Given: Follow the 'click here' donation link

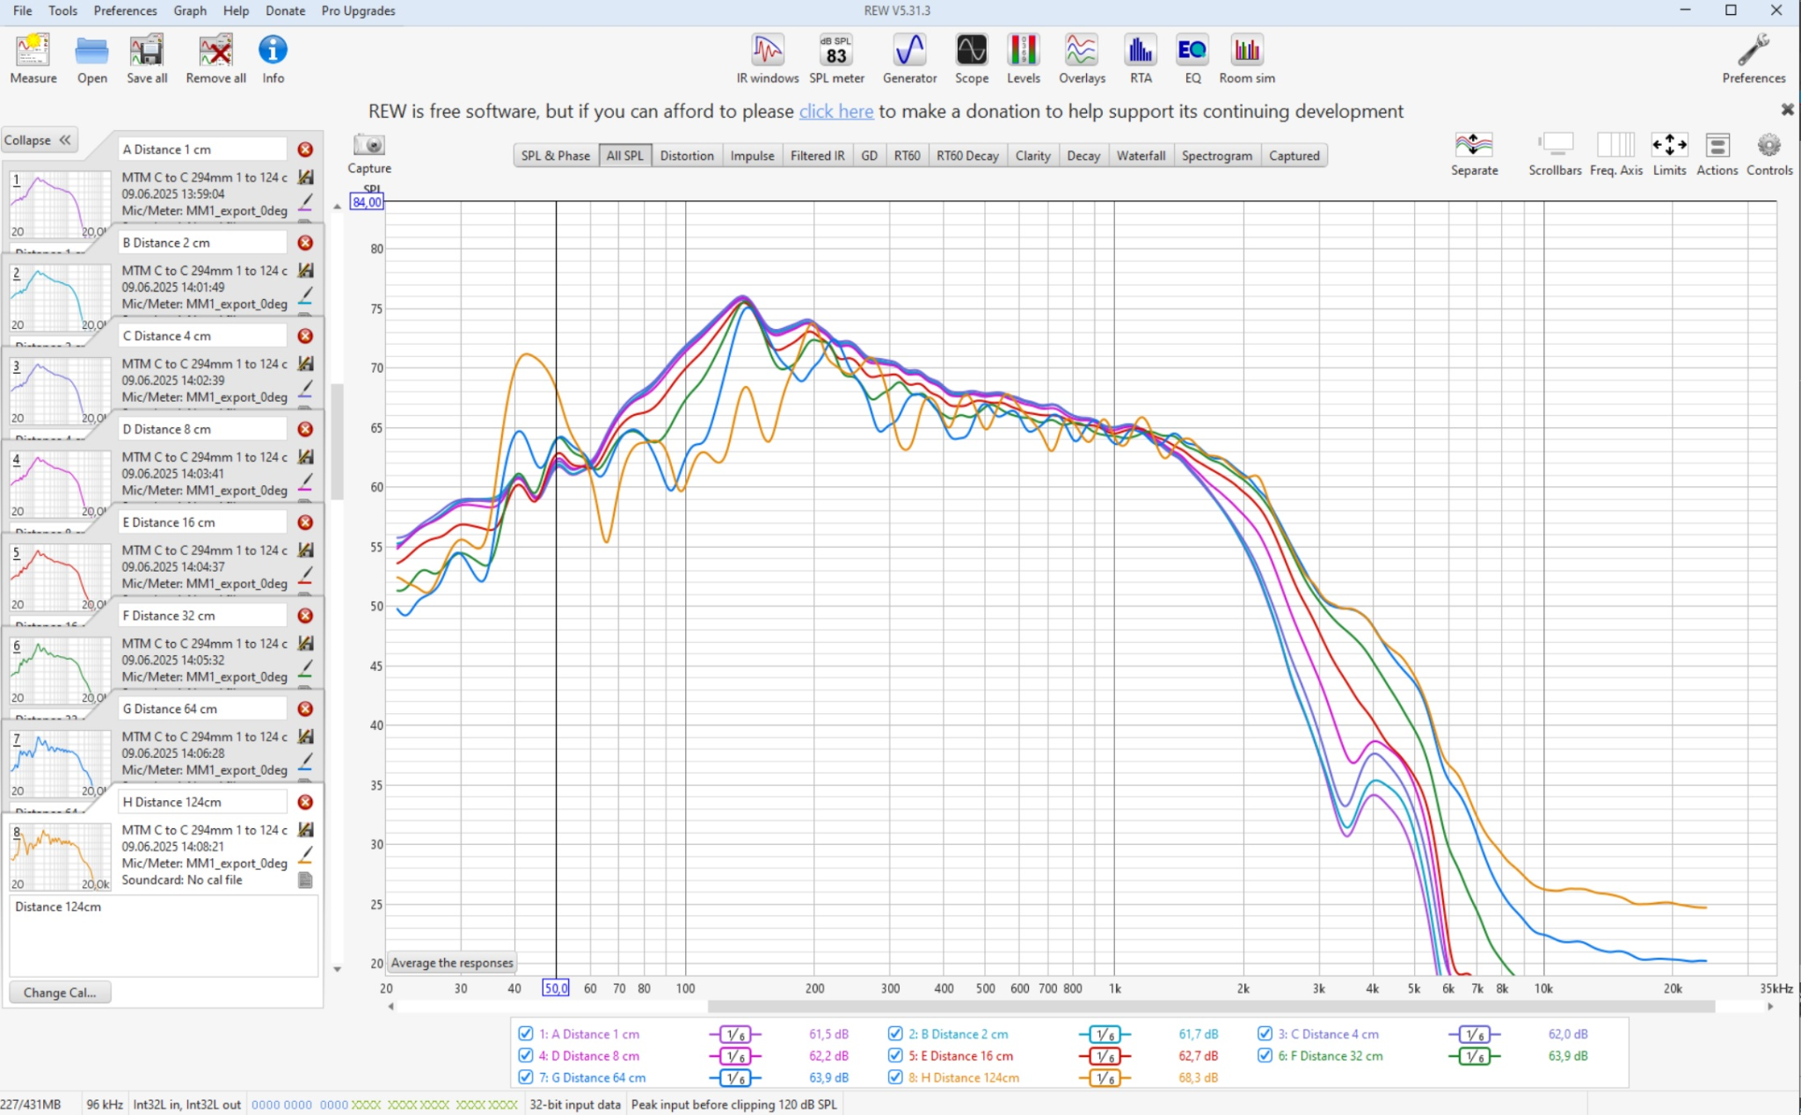Looking at the screenshot, I should [835, 111].
